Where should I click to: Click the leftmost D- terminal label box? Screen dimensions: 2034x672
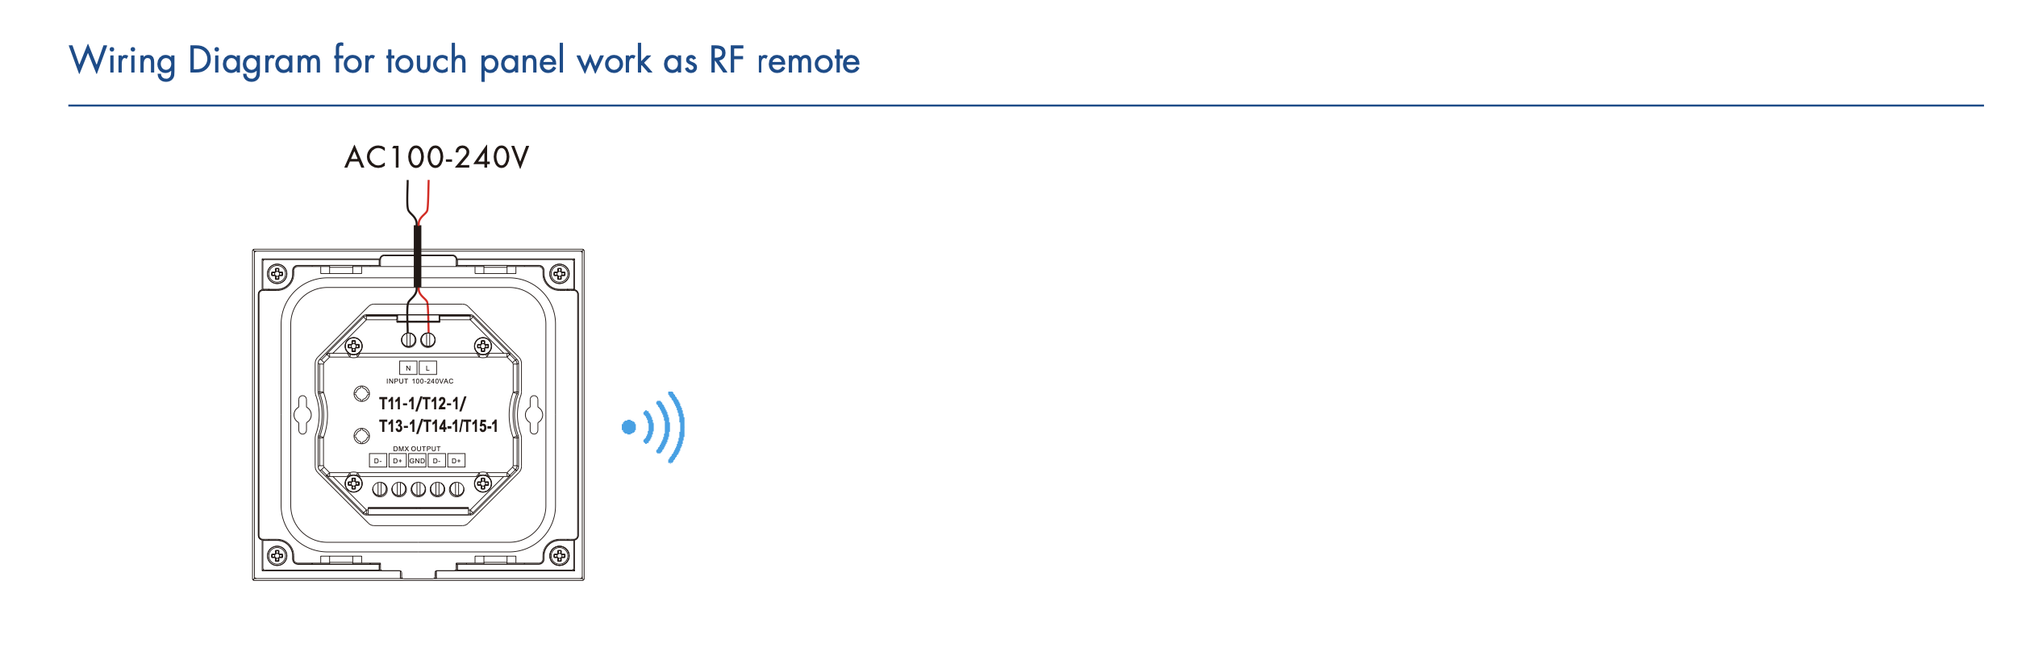pos(377,461)
